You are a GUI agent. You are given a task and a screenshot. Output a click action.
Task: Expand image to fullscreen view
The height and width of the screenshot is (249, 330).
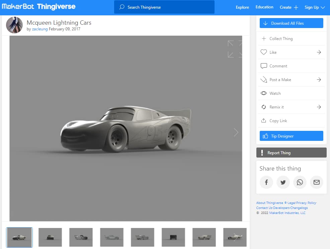click(x=235, y=49)
